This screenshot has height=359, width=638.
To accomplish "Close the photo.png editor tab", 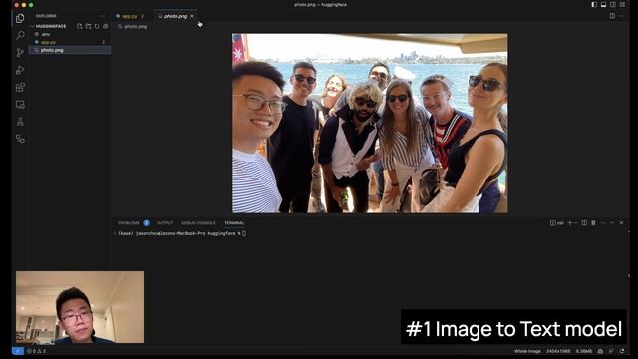I will 192,16.
